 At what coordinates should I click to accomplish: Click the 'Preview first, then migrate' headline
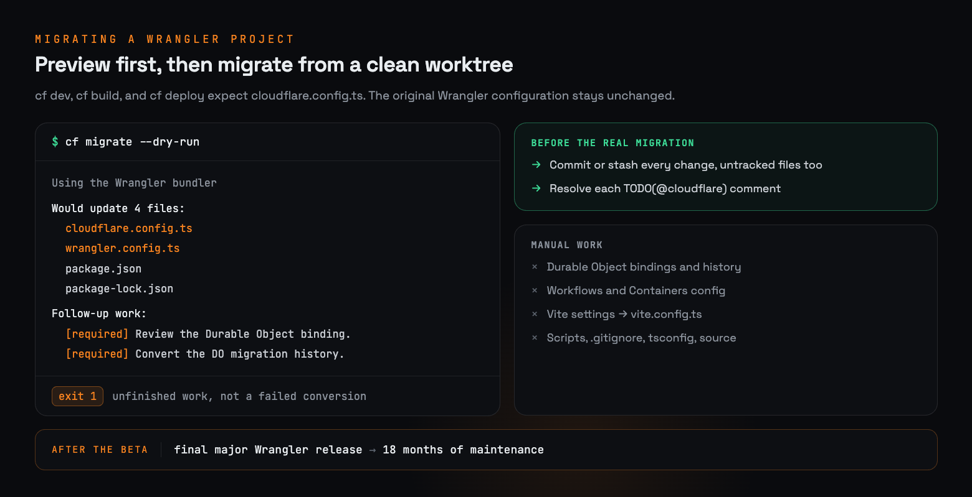(274, 65)
